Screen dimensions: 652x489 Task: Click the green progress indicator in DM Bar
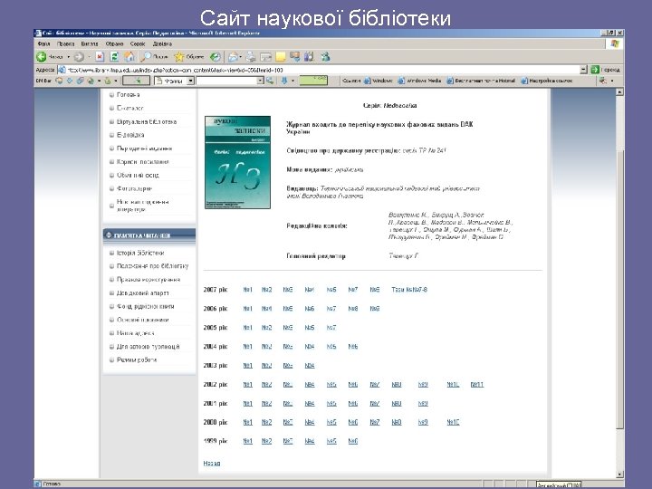(313, 81)
